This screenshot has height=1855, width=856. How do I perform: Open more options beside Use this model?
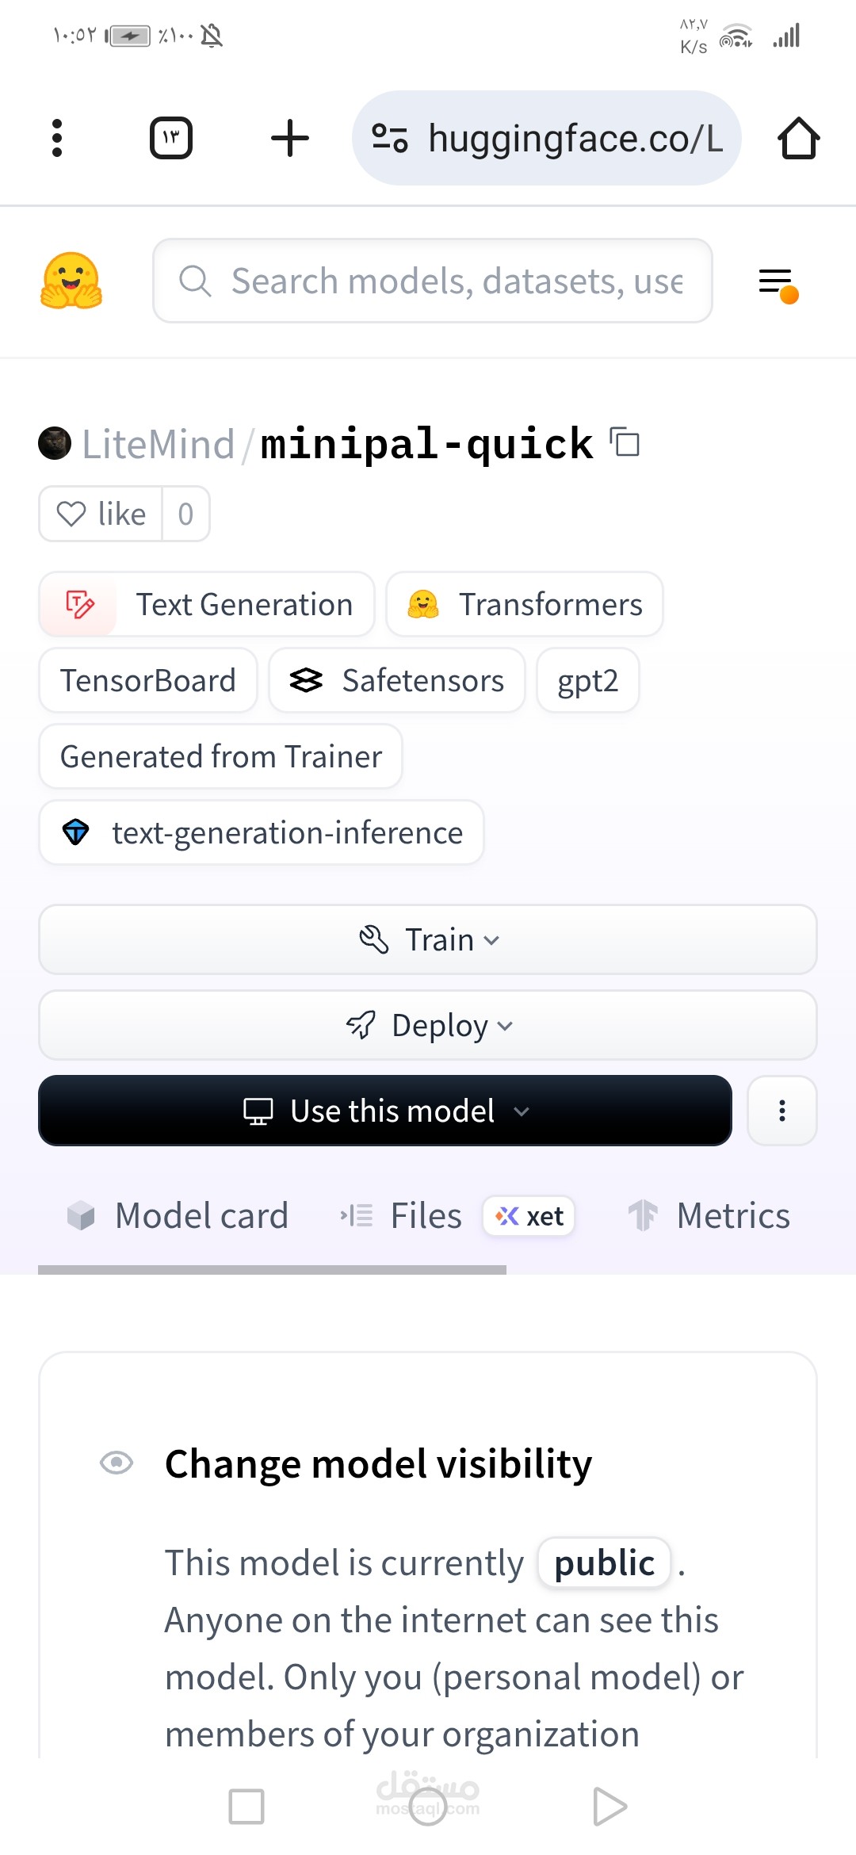tap(782, 1111)
